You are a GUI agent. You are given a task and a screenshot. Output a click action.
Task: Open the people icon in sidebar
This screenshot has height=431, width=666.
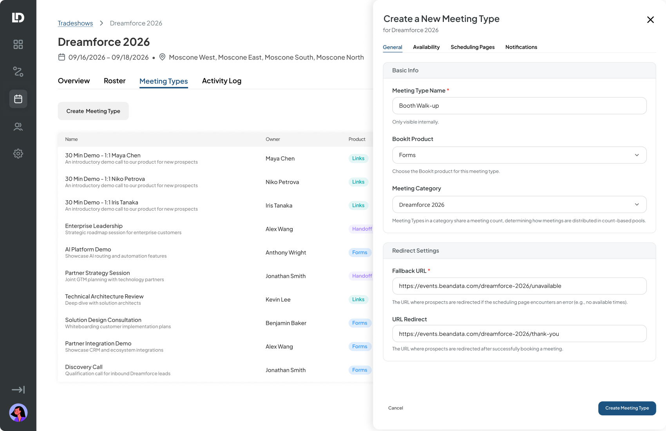(18, 127)
